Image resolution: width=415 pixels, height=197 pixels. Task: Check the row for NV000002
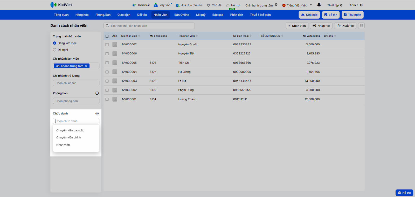(x=107, y=90)
